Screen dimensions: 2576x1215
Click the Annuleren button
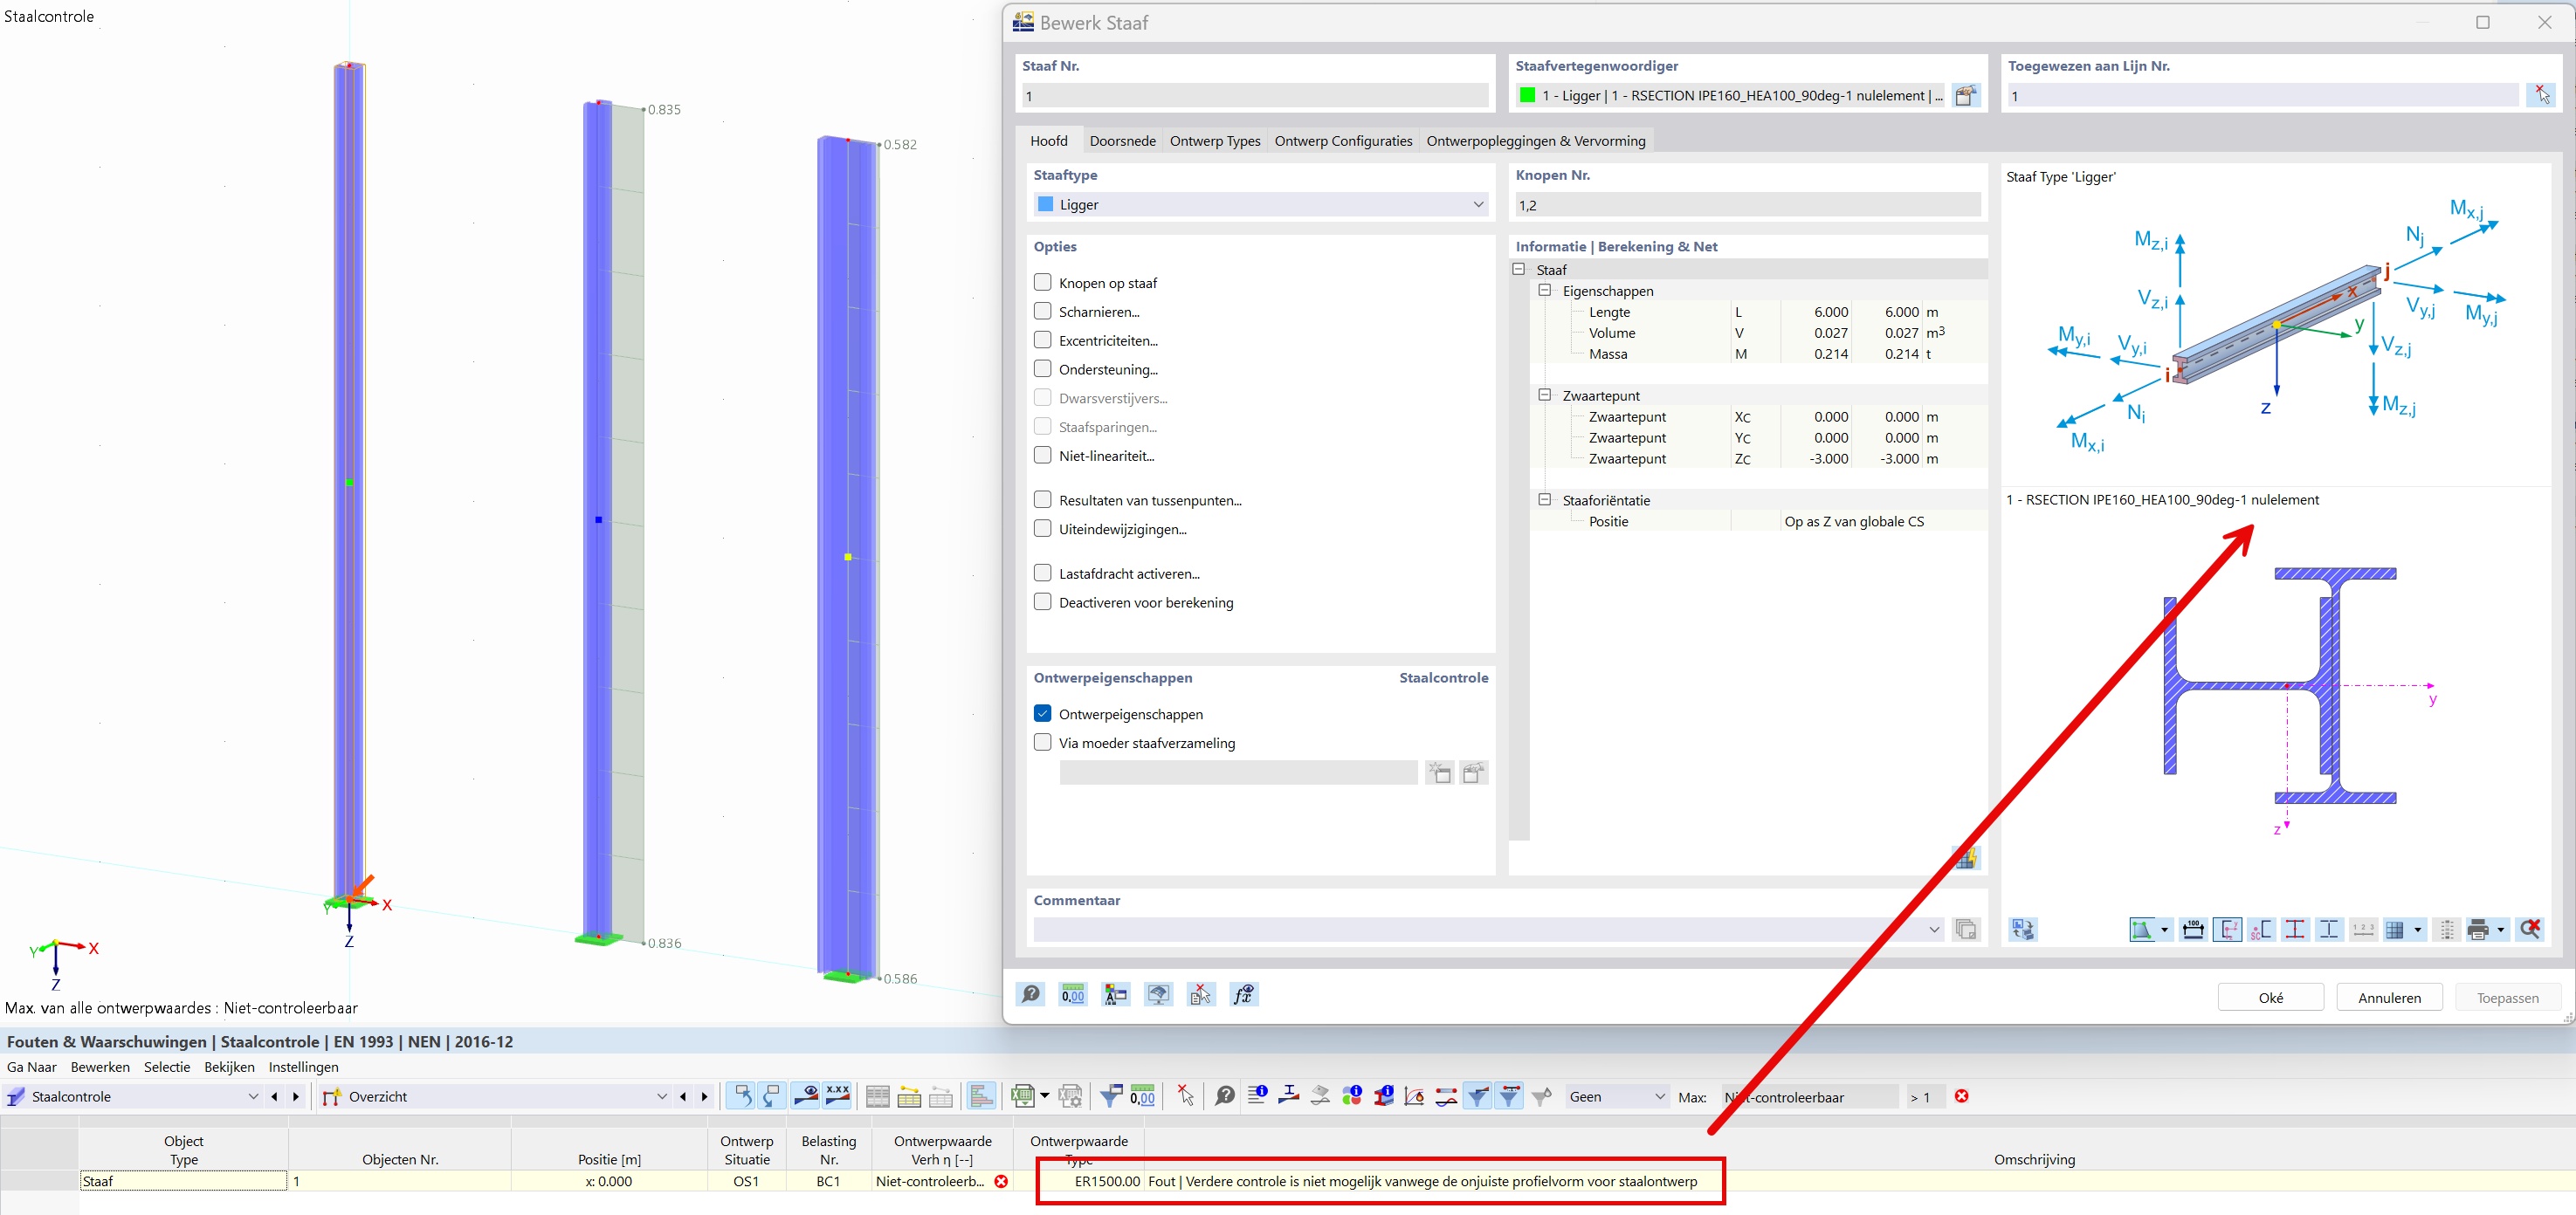[2388, 997]
